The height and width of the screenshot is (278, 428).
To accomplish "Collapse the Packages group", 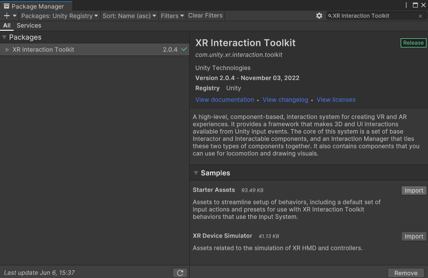I will pyautogui.click(x=5, y=37).
